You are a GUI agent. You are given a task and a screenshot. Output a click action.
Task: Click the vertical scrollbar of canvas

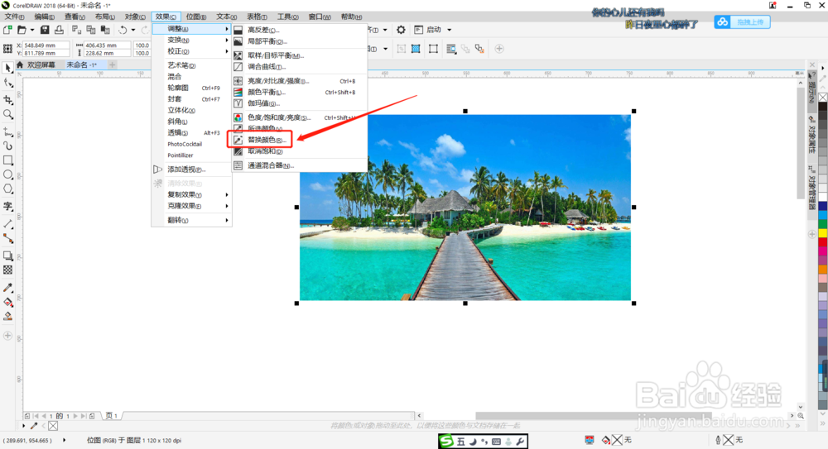[x=801, y=142]
